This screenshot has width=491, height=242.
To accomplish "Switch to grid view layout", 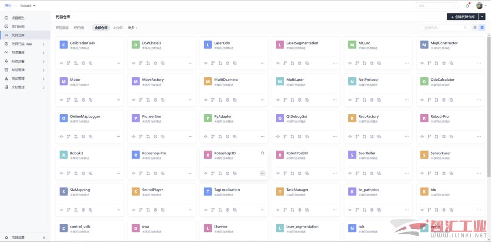I will click(482, 28).
